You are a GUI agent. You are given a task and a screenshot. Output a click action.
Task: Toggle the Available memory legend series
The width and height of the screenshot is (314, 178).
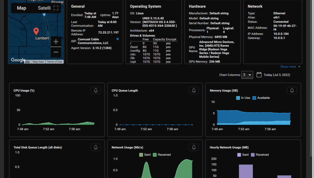(261, 98)
